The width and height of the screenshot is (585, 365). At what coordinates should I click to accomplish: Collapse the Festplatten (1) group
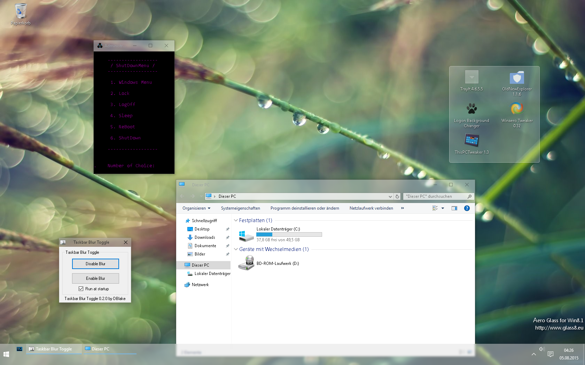click(236, 220)
